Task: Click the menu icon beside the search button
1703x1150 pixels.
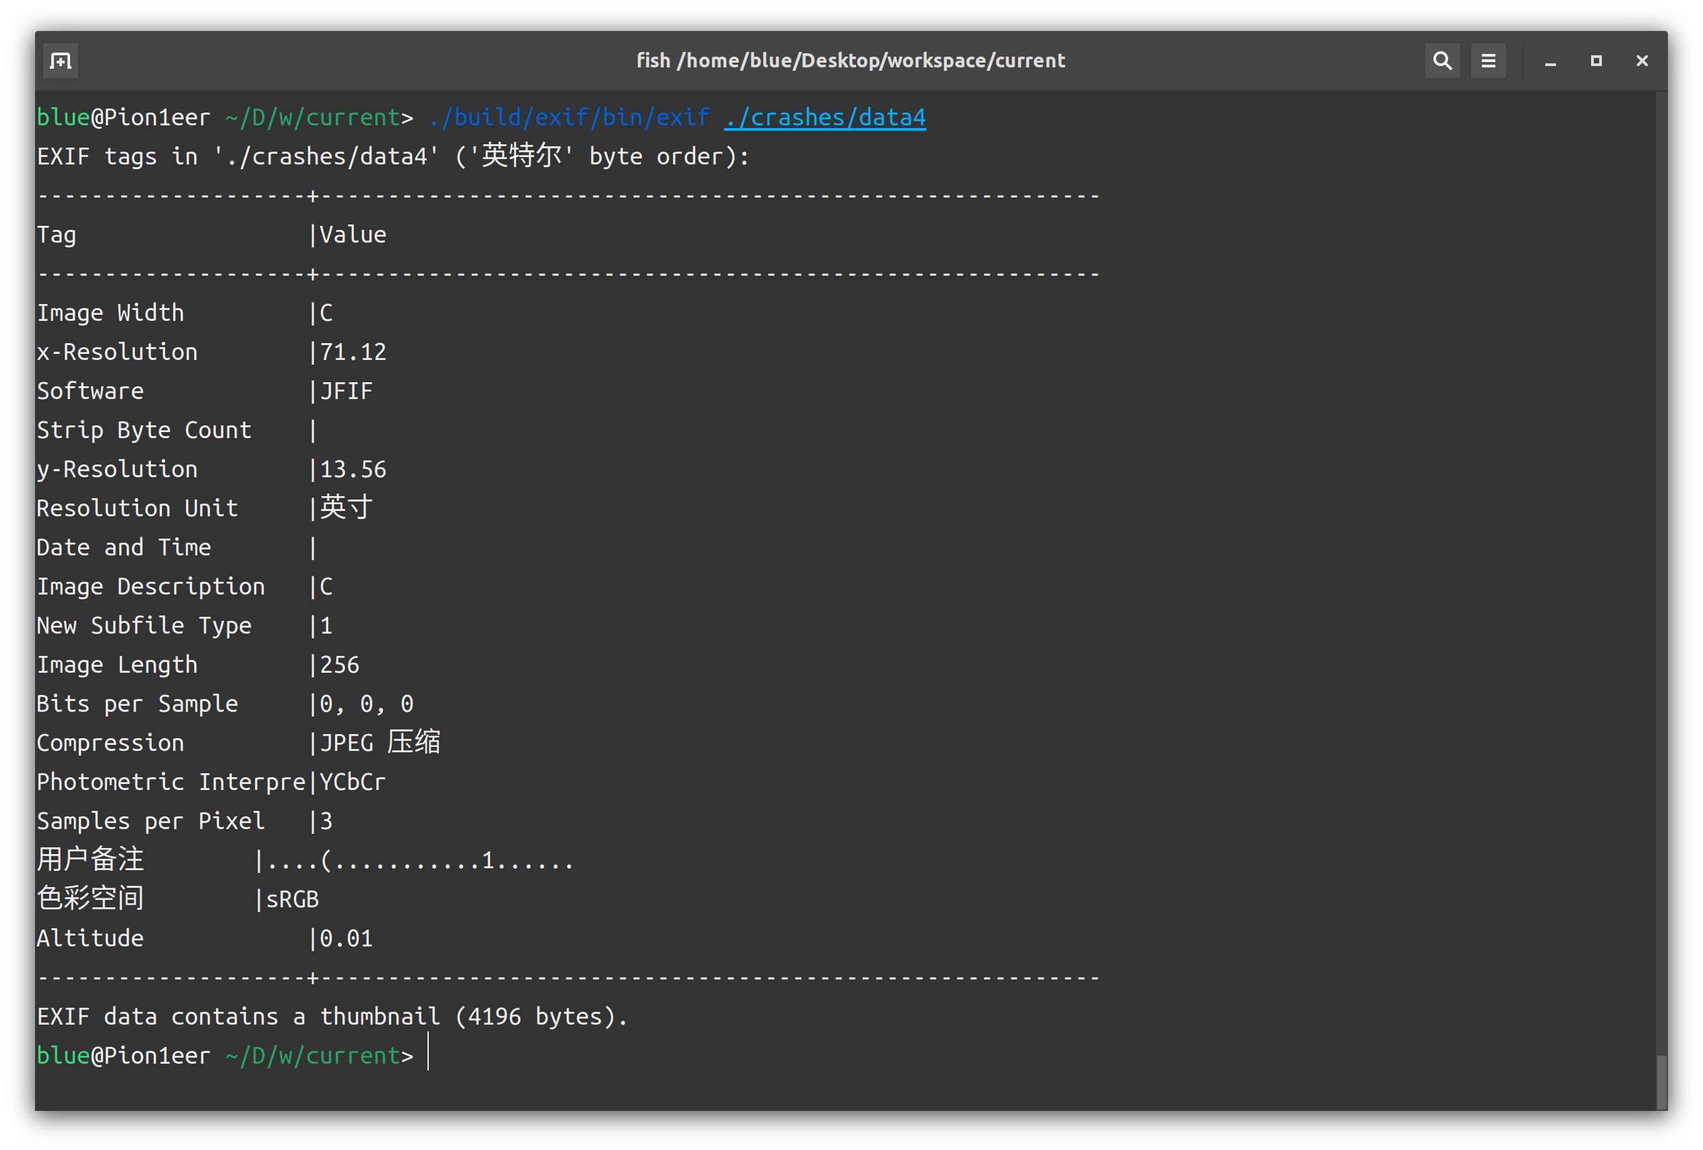Action: pyautogui.click(x=1489, y=60)
